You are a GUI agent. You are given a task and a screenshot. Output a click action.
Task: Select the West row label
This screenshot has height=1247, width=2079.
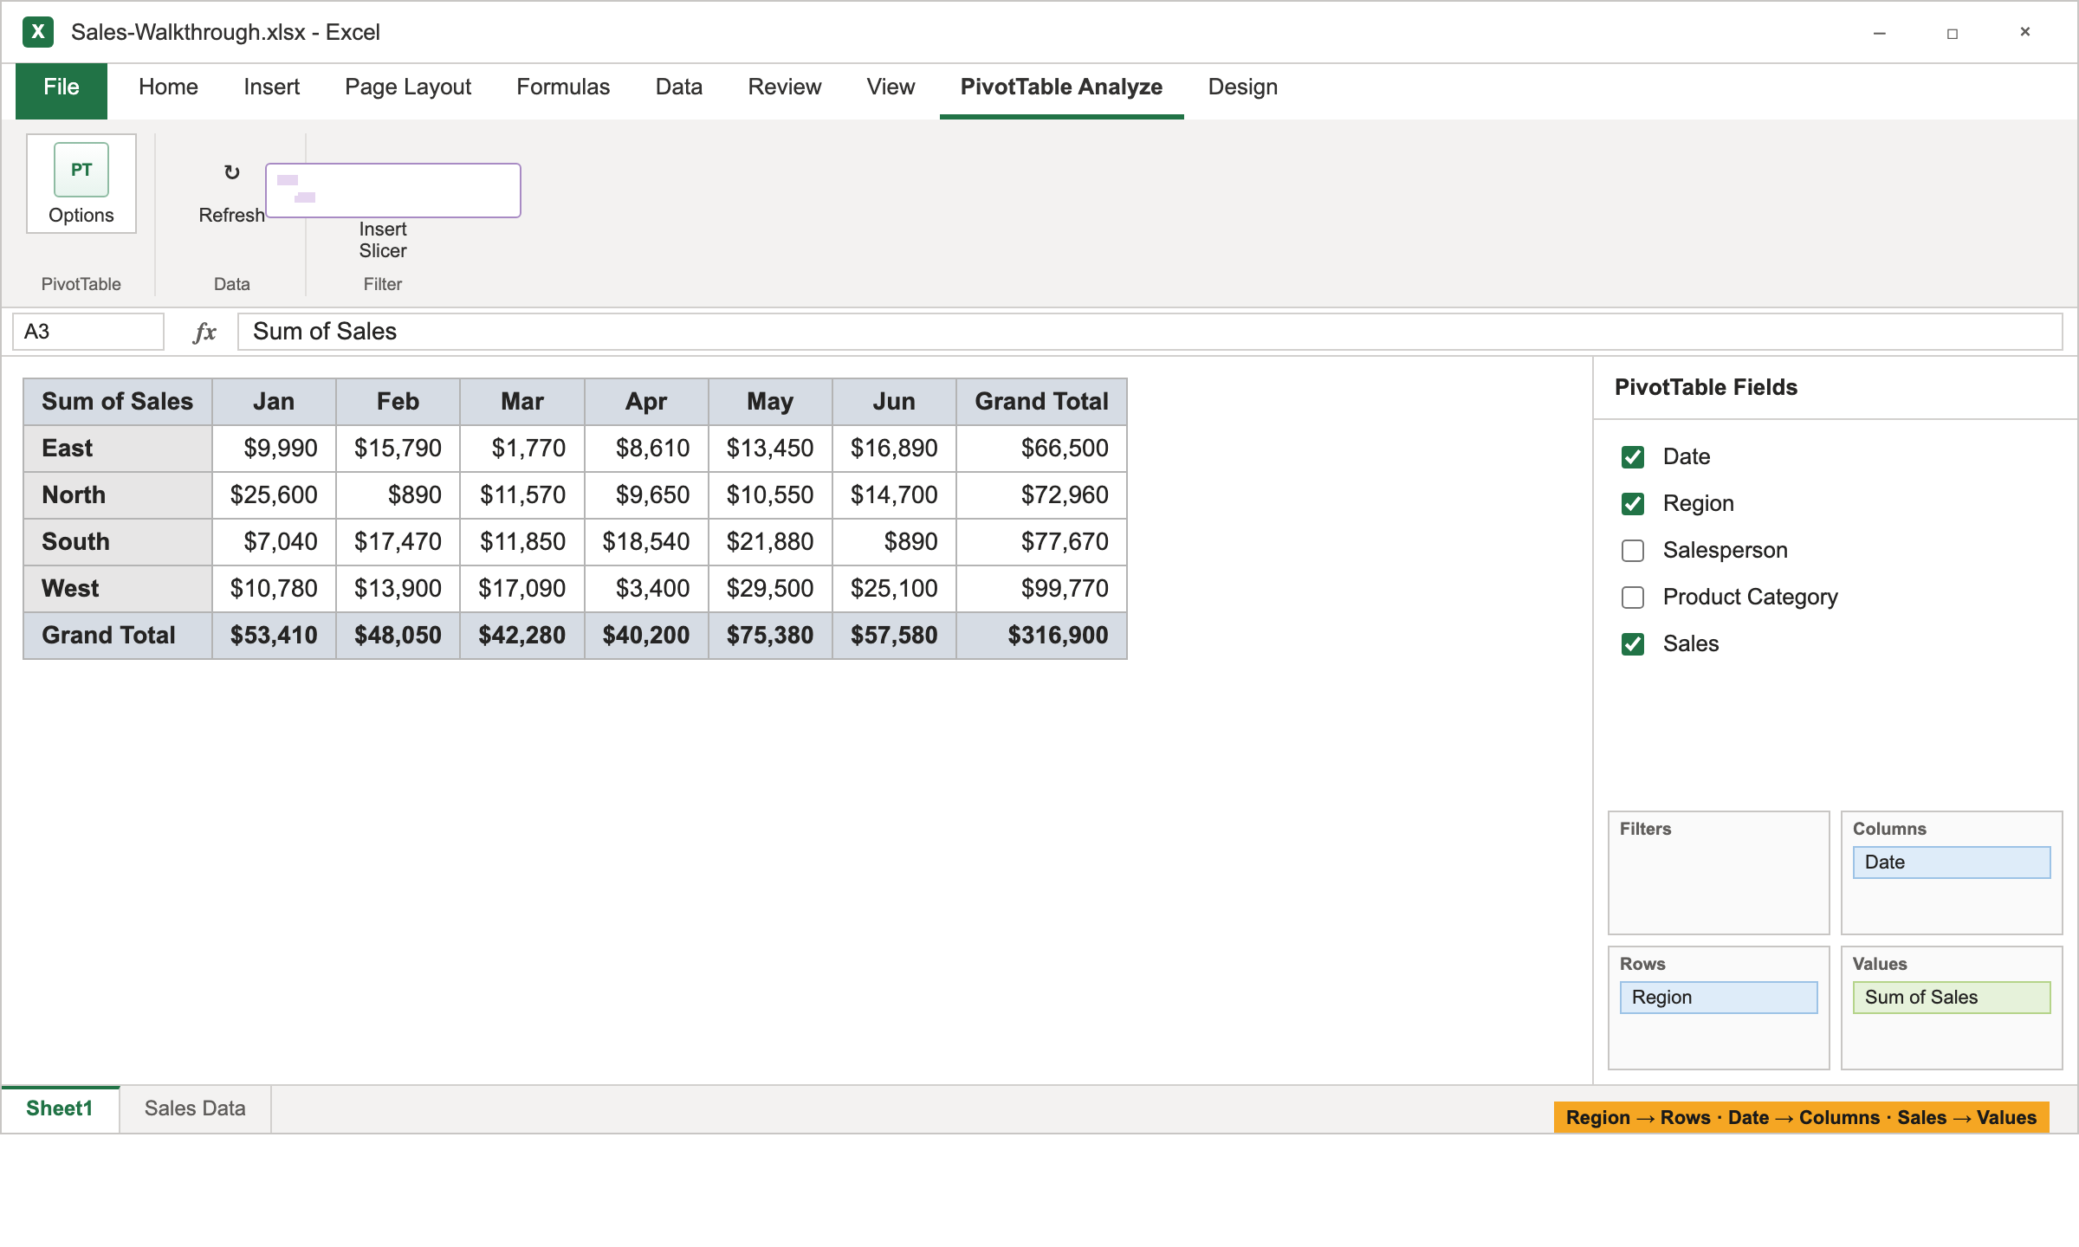pos(118,589)
